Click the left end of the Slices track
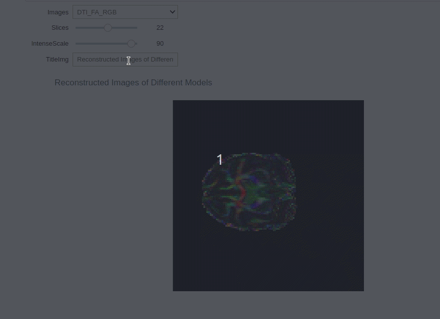This screenshot has width=440, height=319. 77,28
